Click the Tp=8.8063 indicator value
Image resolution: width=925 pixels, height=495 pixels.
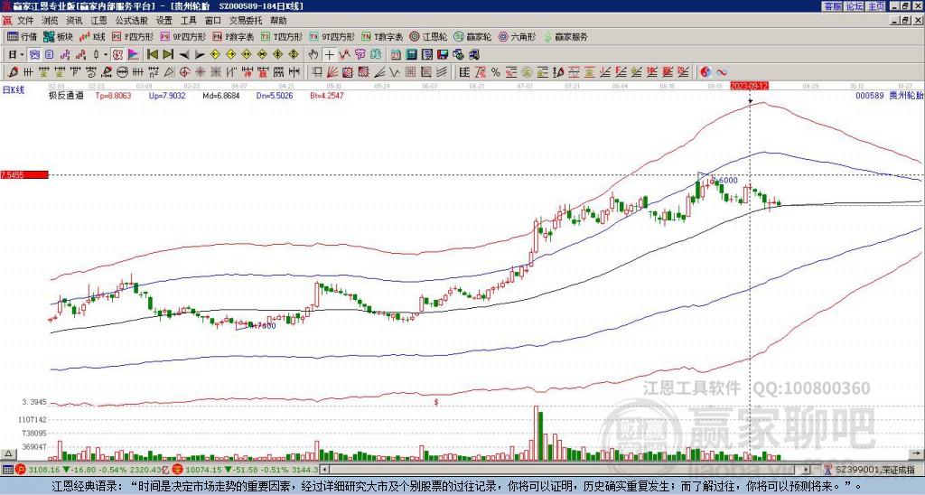[x=113, y=96]
